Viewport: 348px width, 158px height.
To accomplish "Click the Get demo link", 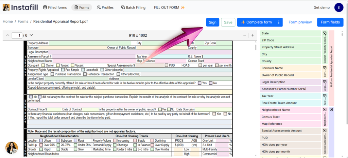I will click(321, 7).
